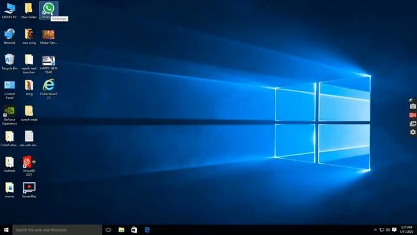Select the 'mahesh' folder icon
417x235 pixels.
(x=9, y=164)
